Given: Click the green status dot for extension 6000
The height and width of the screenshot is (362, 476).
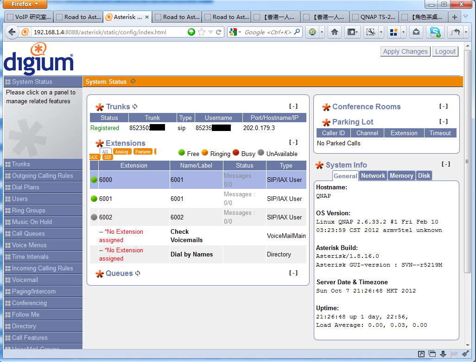Looking at the screenshot, I should coord(94,180).
